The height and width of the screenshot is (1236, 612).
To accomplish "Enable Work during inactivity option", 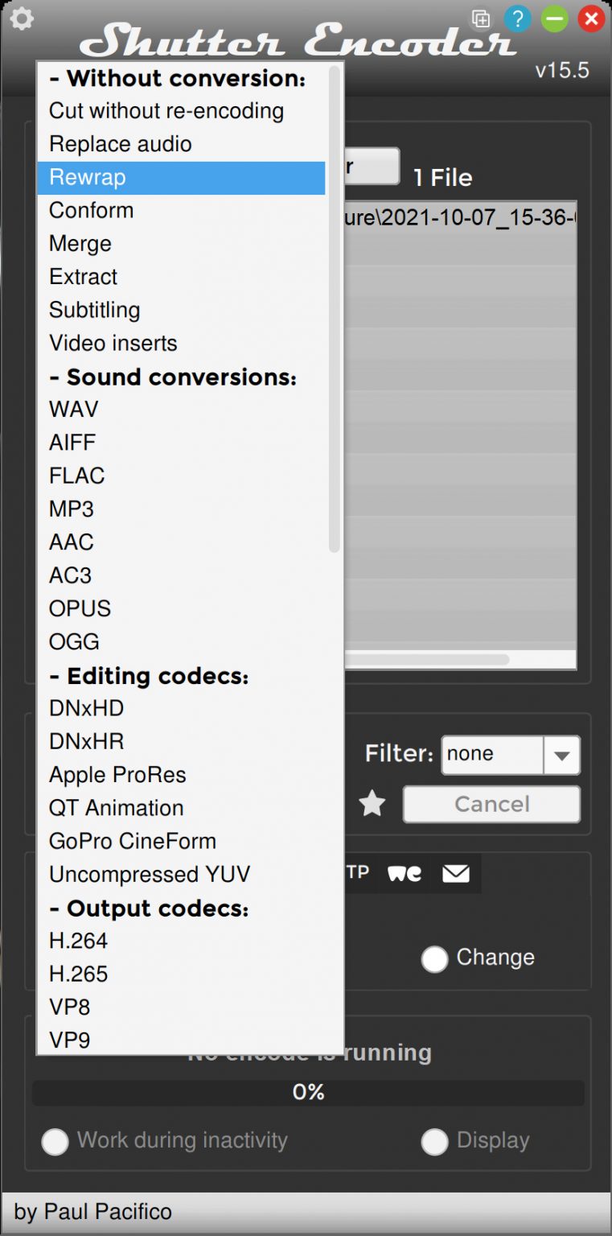I will tap(55, 1141).
